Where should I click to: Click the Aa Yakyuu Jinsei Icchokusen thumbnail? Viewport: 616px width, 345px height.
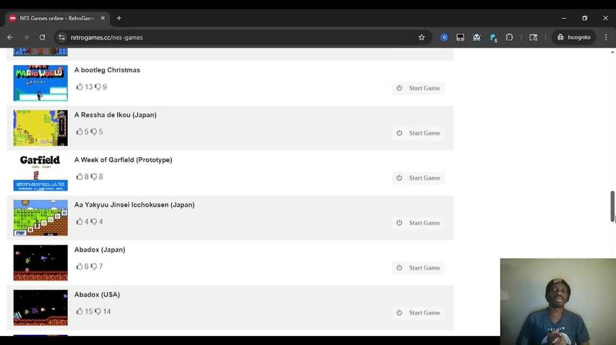[41, 218]
